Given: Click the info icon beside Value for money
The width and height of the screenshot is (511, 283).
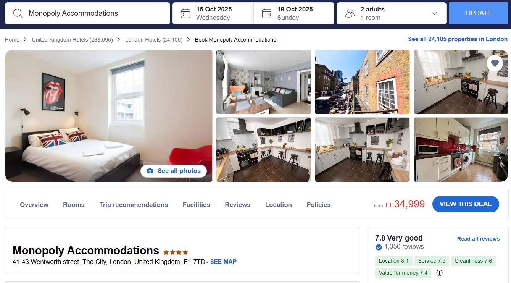Looking at the screenshot, I should (x=439, y=273).
